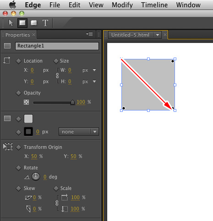Open the border style 'none' dropdown

coord(79,132)
